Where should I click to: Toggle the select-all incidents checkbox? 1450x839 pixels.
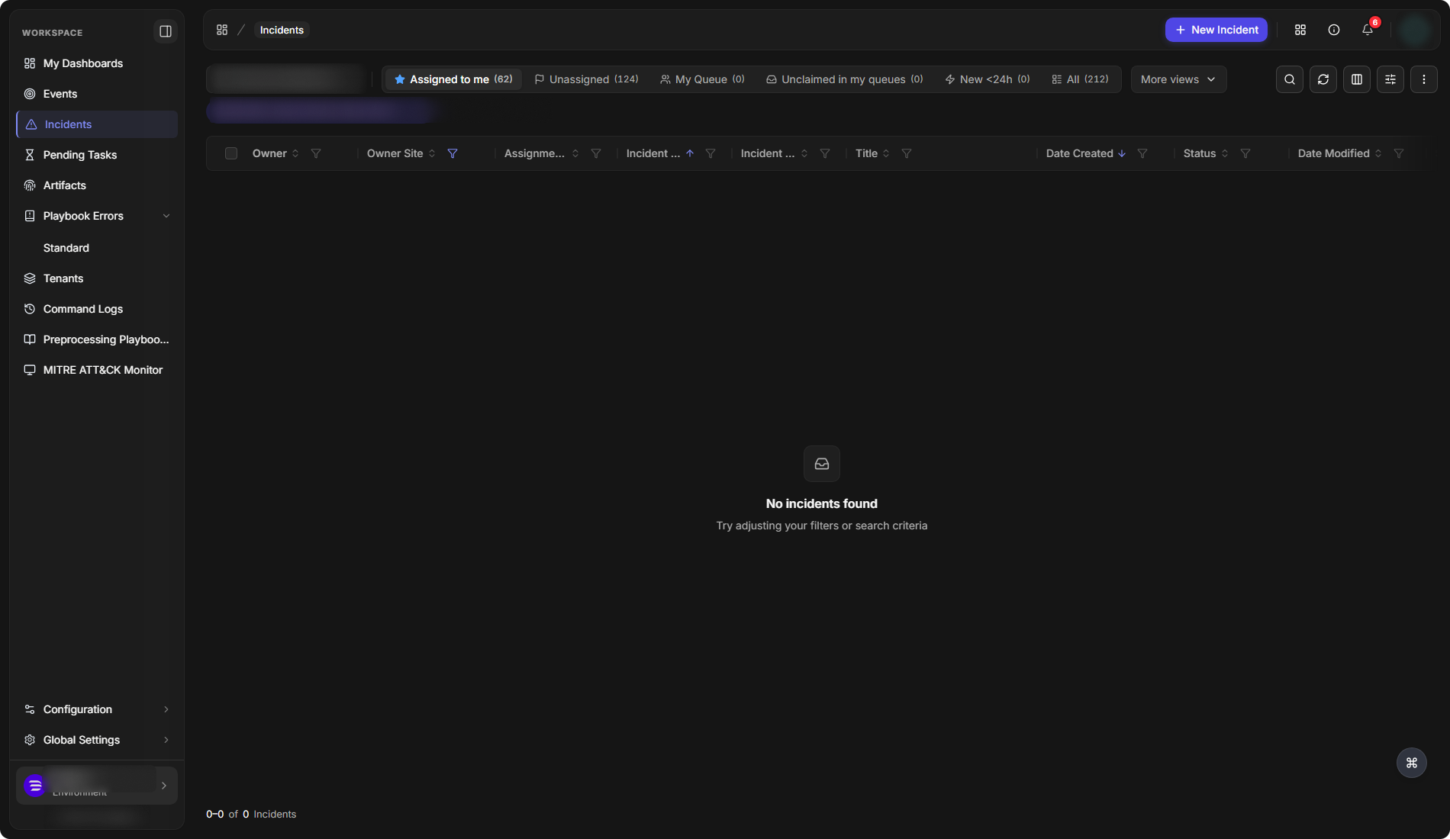tap(231, 153)
